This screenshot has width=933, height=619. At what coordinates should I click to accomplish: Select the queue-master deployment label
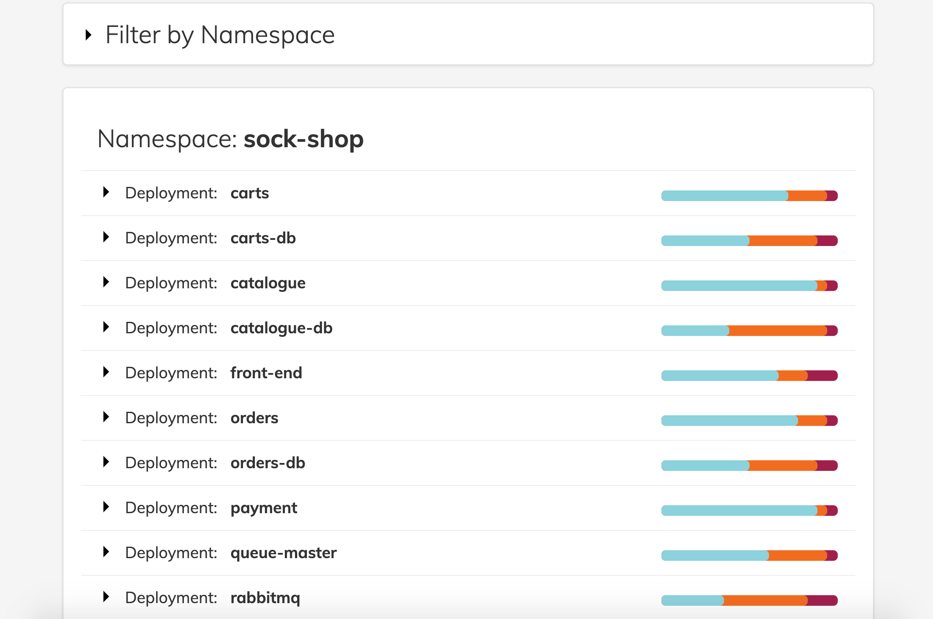coord(284,553)
